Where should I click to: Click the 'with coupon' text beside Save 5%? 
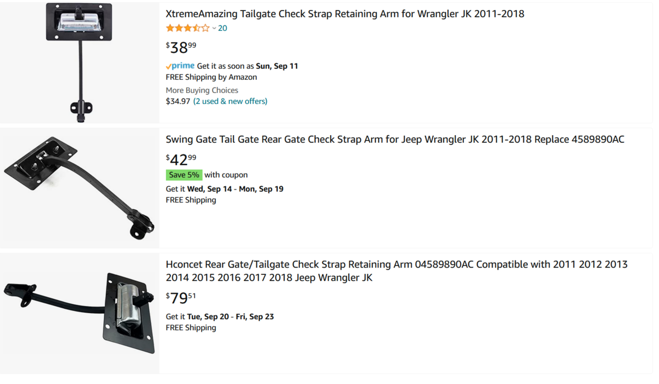(x=226, y=175)
